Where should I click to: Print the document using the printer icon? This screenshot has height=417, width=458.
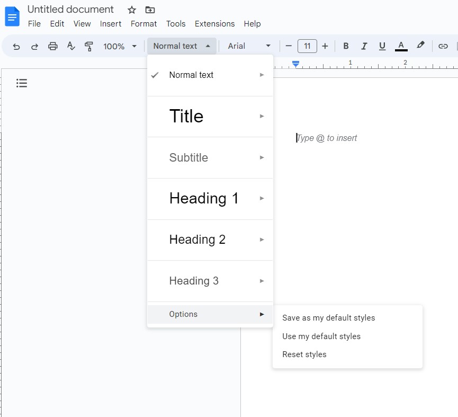click(52, 46)
